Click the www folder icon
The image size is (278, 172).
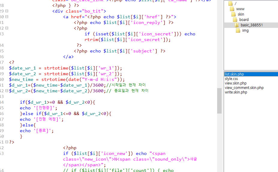point(232,9)
